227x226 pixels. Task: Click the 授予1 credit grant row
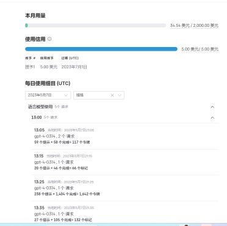[x=56, y=67]
